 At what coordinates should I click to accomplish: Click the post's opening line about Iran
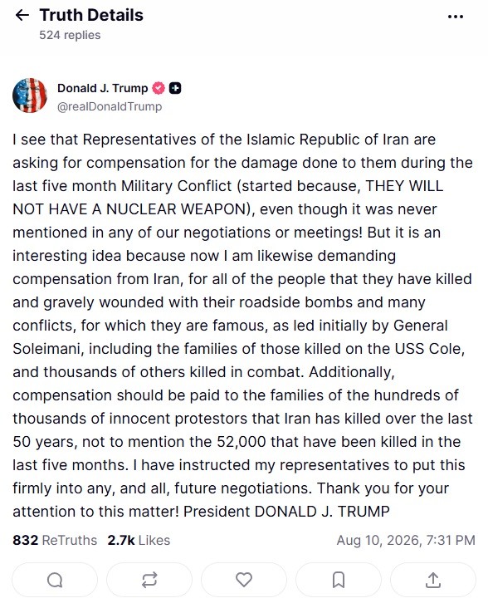click(224, 140)
